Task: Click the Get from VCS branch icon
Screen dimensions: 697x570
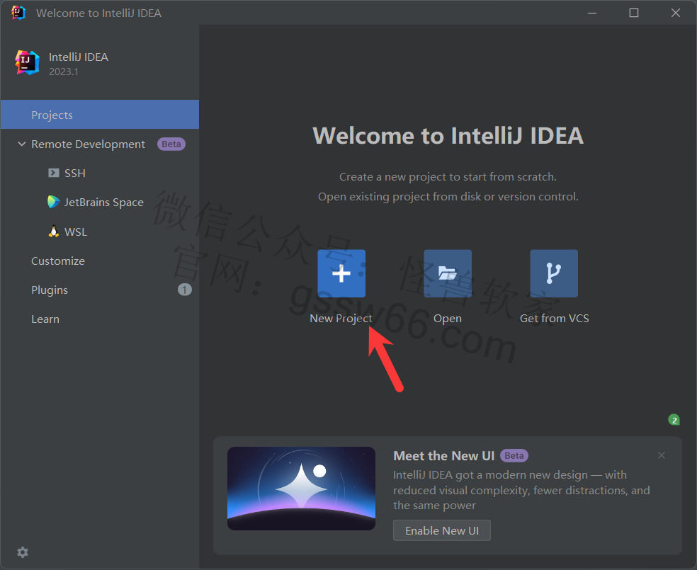Action: 554,273
